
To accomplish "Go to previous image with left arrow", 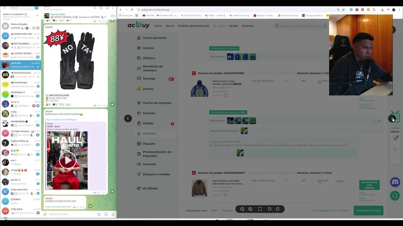I will point(128,118).
